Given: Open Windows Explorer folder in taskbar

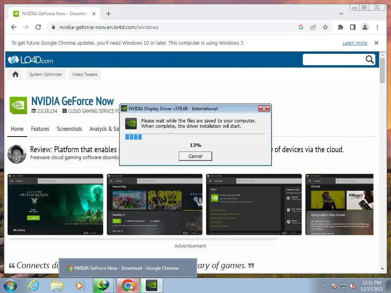Looking at the screenshot, I should point(57,285).
